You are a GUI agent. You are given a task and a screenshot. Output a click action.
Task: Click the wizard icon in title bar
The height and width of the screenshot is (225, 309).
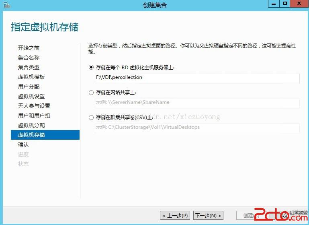pos(7,5)
